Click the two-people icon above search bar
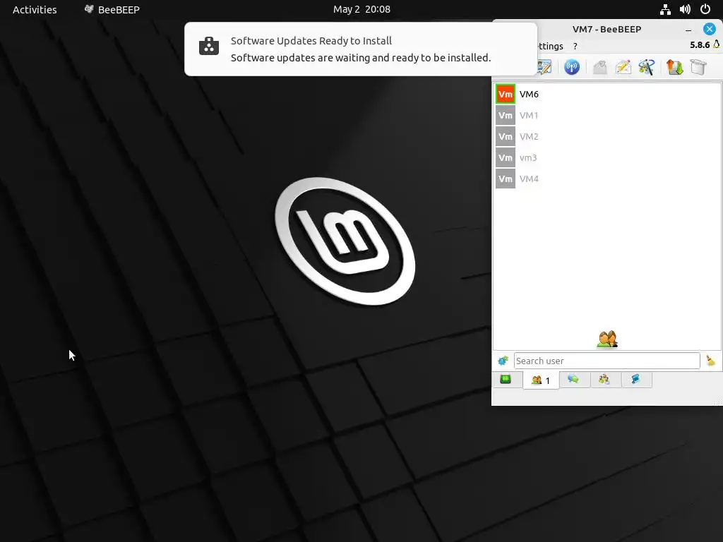723x542 pixels. click(607, 339)
